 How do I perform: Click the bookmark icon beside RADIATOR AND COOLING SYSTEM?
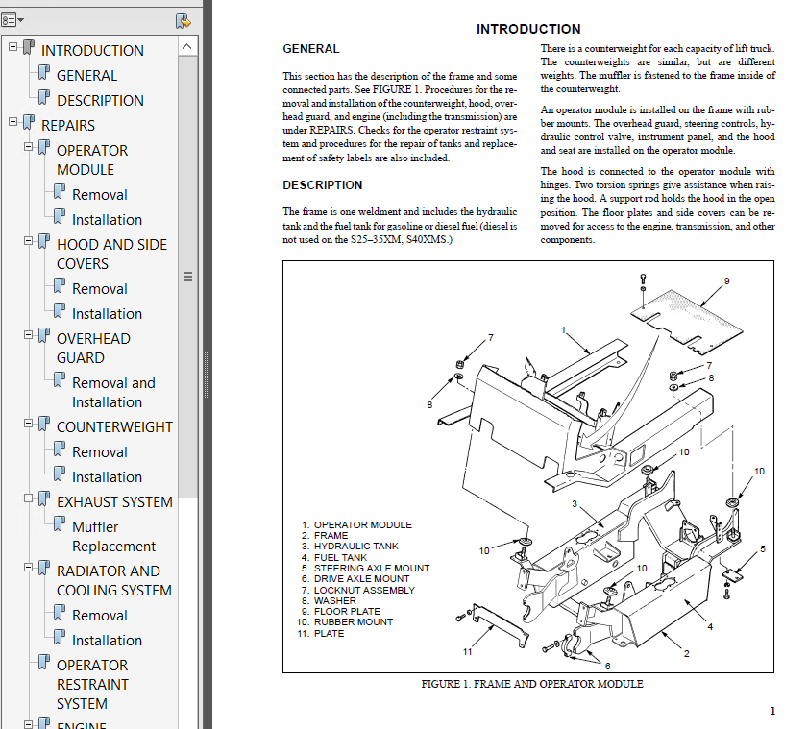(x=44, y=569)
